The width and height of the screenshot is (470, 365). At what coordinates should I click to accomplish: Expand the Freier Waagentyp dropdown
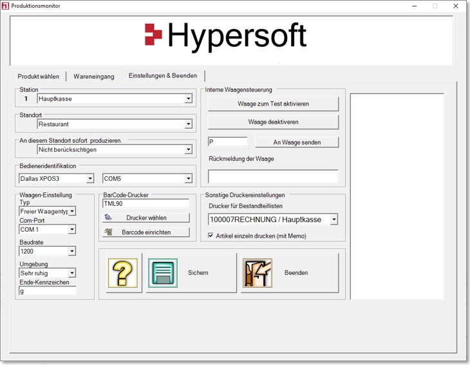click(x=72, y=211)
